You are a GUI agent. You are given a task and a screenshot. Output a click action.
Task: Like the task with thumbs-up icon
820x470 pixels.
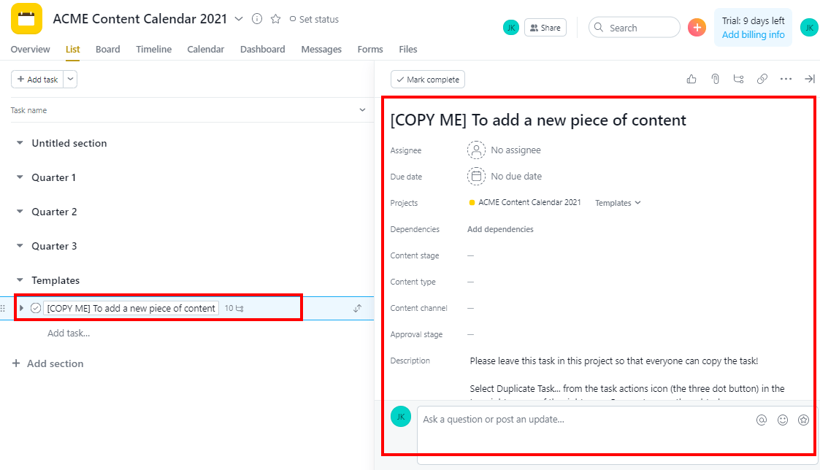point(691,79)
